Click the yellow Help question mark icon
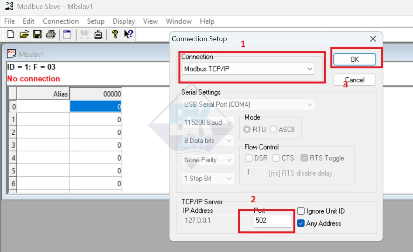This screenshot has height=252, width=413. pyautogui.click(x=115, y=34)
